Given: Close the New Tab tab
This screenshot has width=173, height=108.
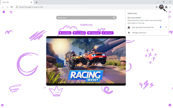Looking at the screenshot, I should (x=31, y=2).
